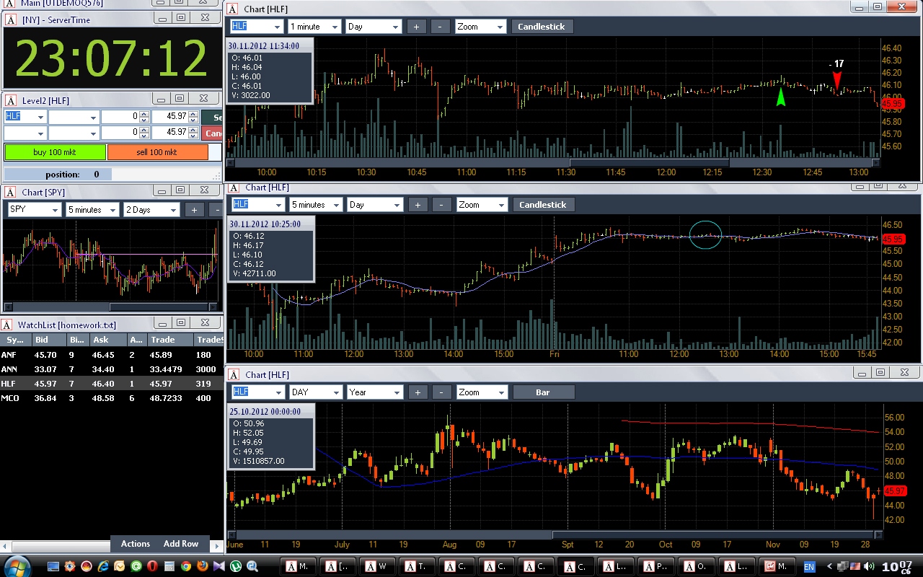Screen dimensions: 923x577
Task: Click the Ask column header in WatchList
Action: click(107, 340)
